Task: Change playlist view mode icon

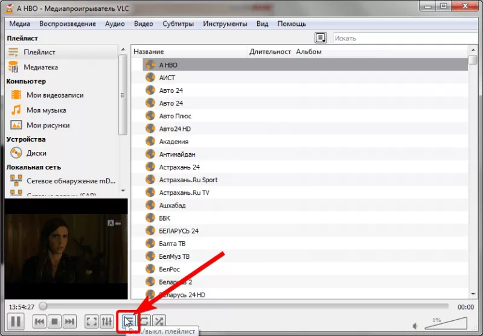Action: coord(321,38)
